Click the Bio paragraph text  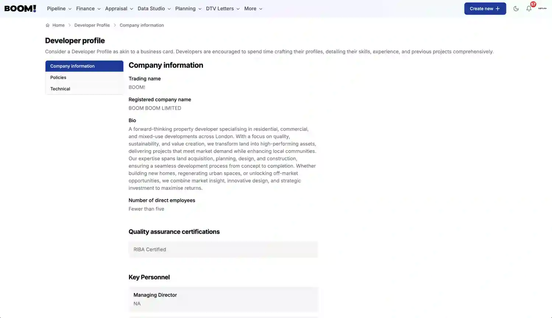click(x=223, y=159)
